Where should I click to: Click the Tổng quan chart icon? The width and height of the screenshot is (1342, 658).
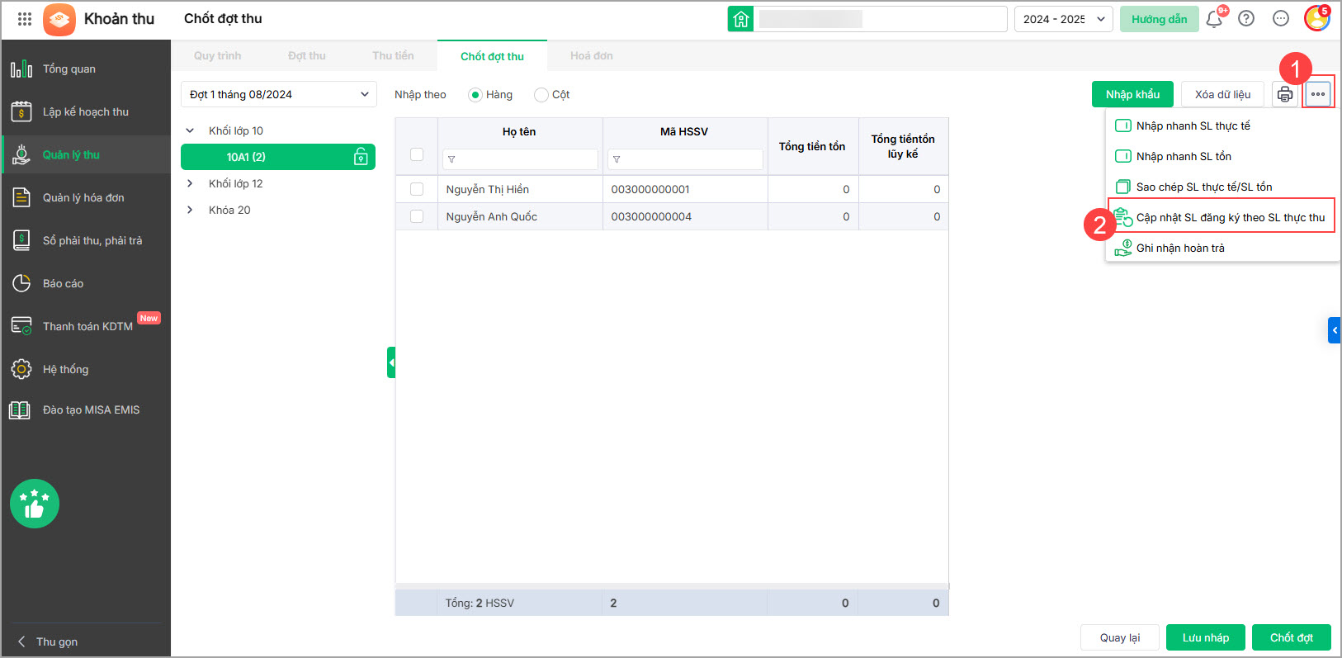click(21, 69)
